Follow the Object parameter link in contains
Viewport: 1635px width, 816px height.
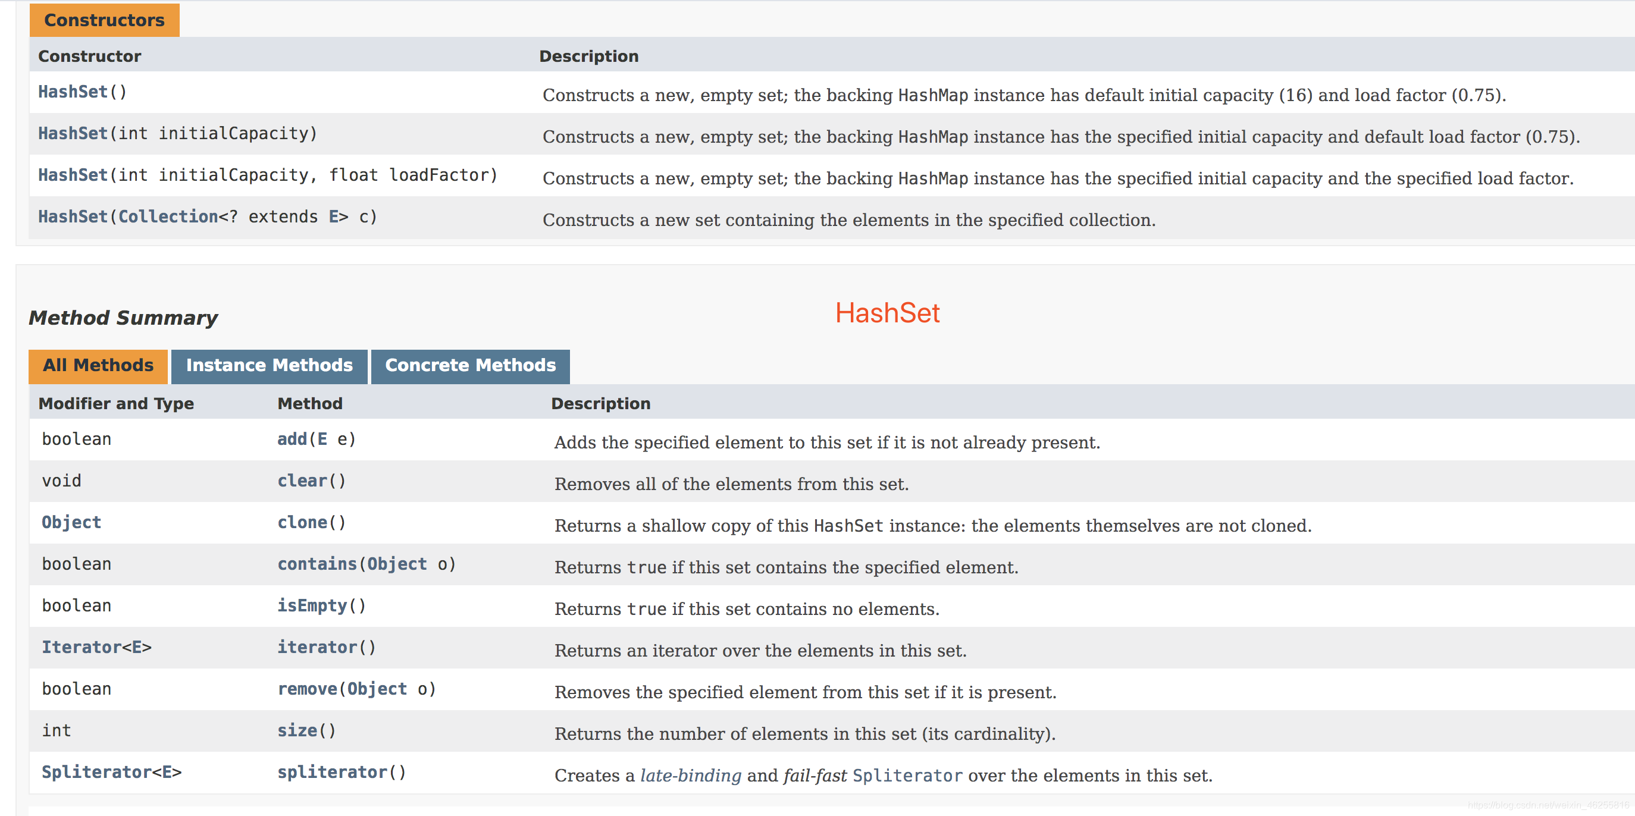coord(397,564)
